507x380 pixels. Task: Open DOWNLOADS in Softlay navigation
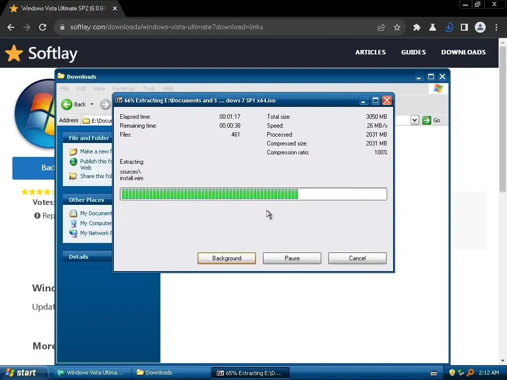click(x=463, y=52)
